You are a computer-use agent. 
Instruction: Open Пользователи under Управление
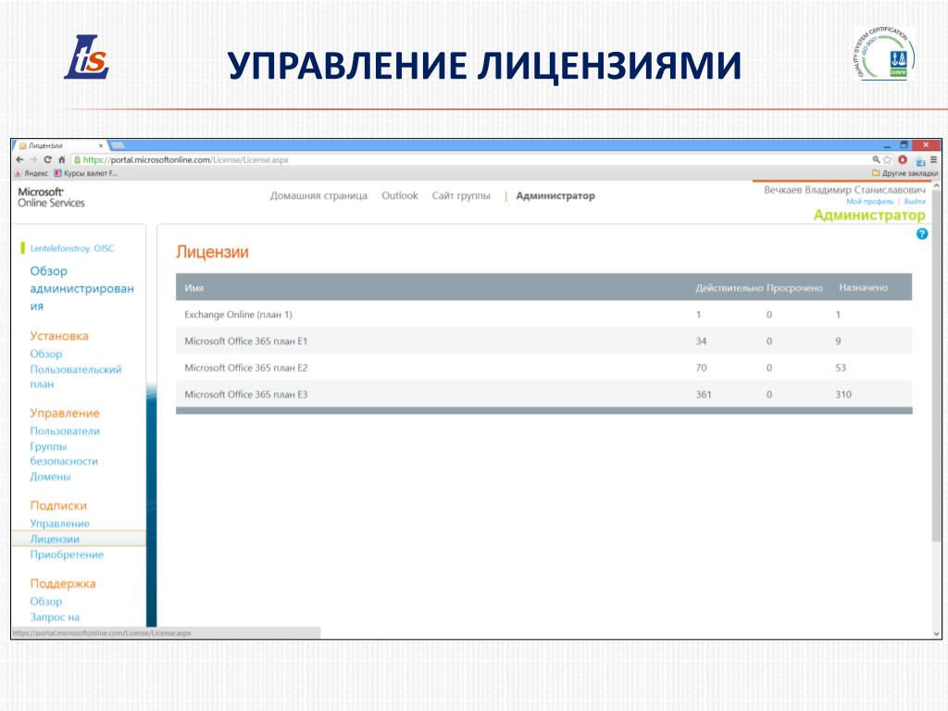tap(65, 431)
